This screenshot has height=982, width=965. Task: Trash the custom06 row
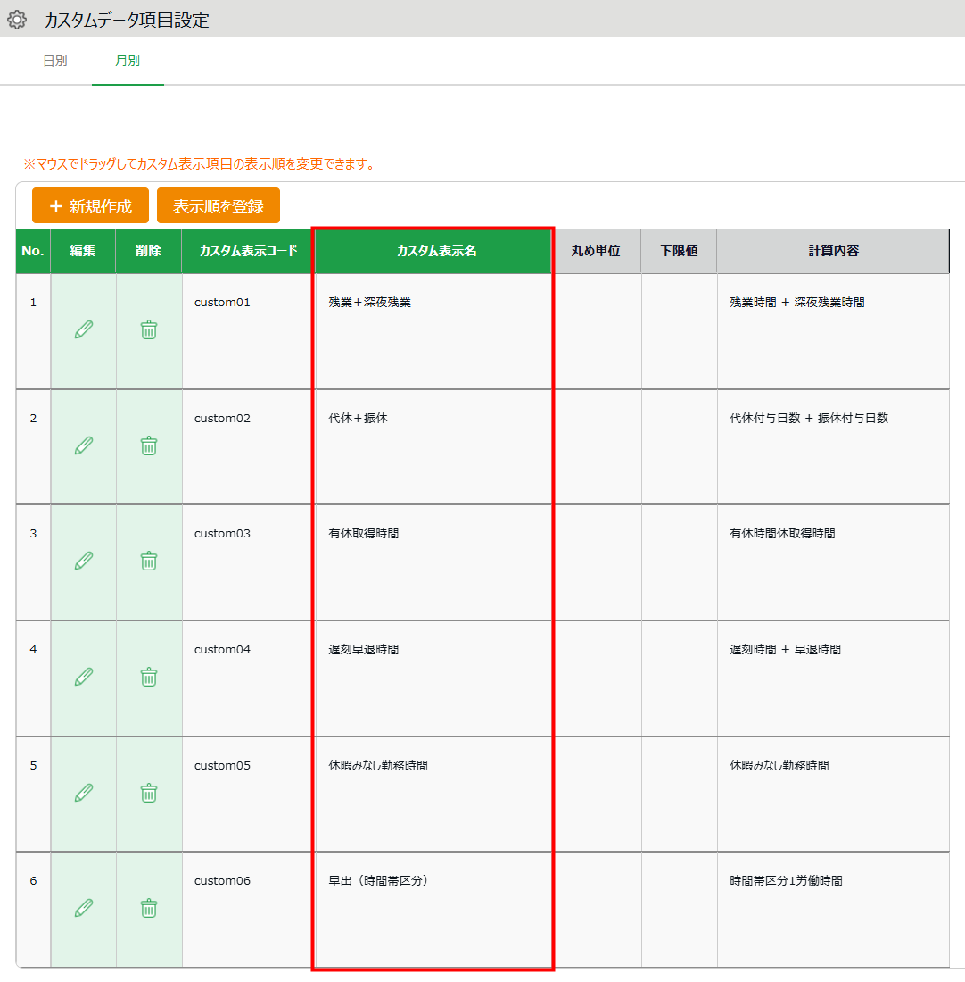coord(149,908)
